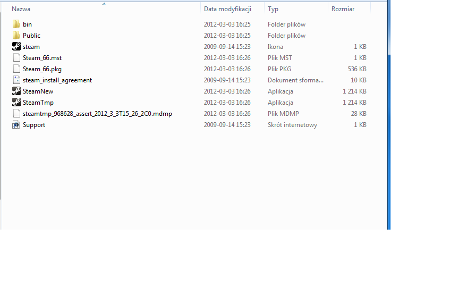459x287 pixels.
Task: Select the file name 'Steam_66.mst'
Action: [42, 58]
